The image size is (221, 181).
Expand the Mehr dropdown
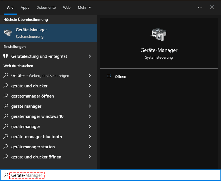(x=84, y=7)
